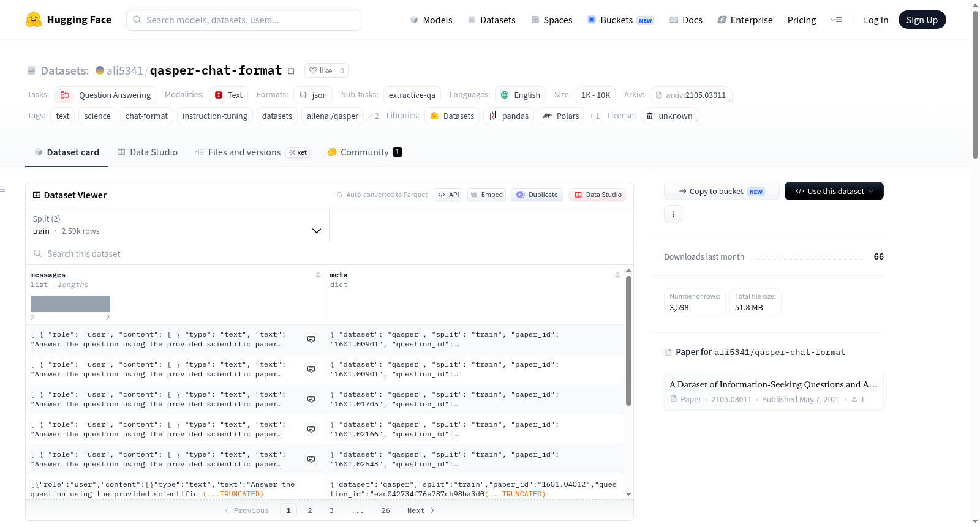Copy dataset name with the copy icon
Screen dimensions: 980x527
point(290,71)
